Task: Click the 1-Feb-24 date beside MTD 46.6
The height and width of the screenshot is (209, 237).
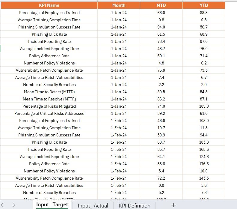Action: (119, 121)
